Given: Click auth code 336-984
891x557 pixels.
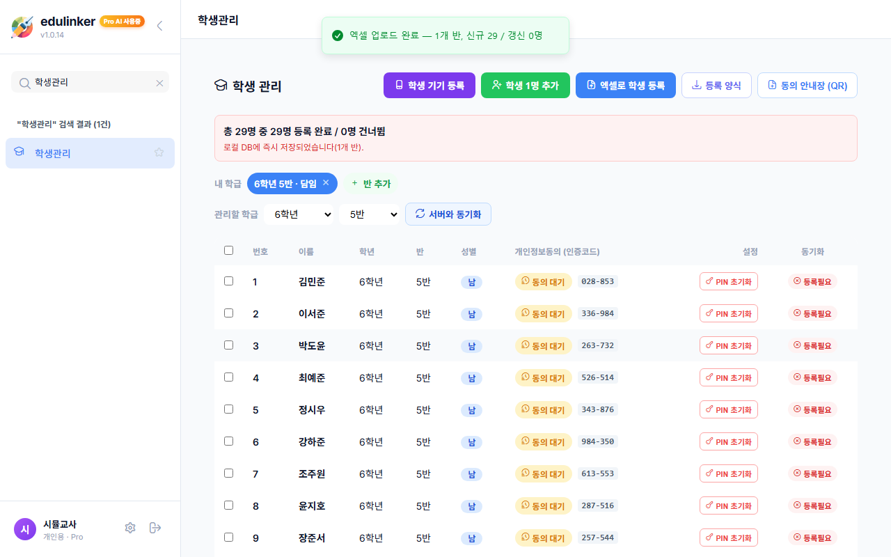Looking at the screenshot, I should (x=597, y=313).
